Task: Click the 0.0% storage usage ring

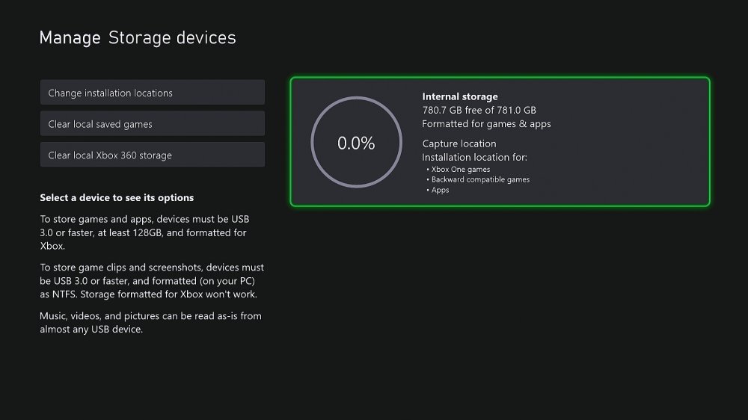Action: tap(356, 143)
